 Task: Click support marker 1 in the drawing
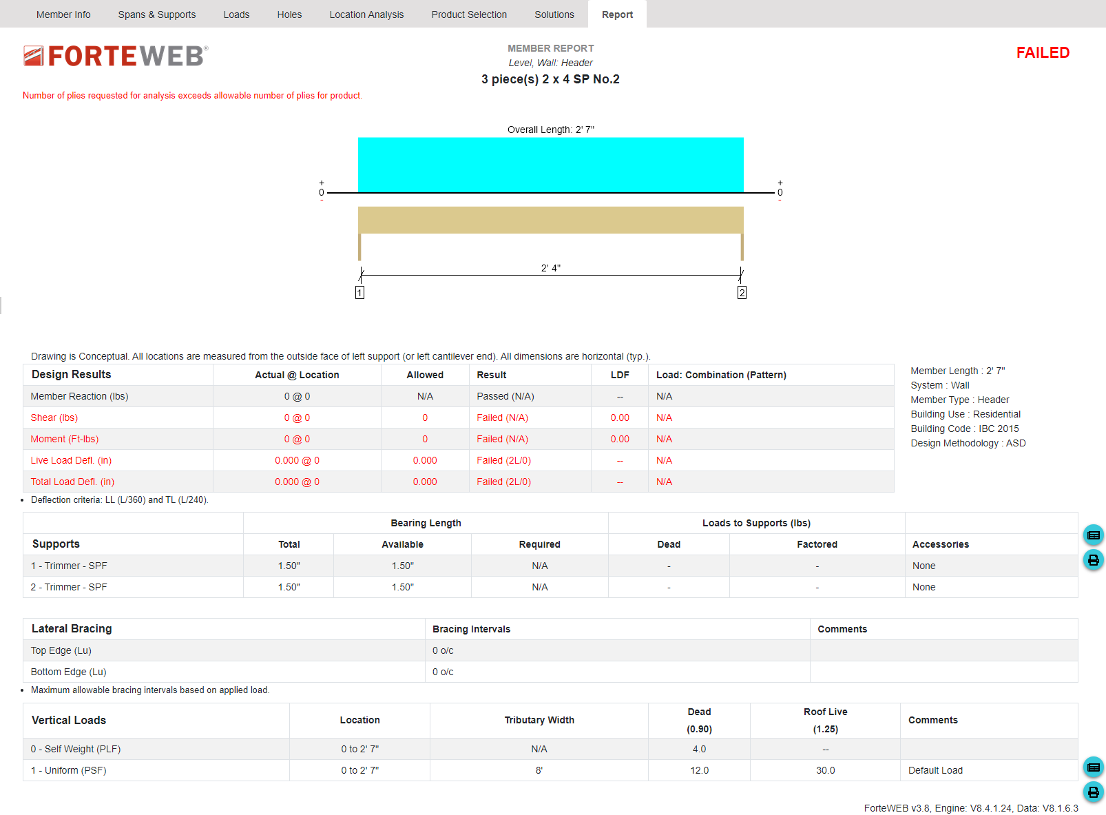(x=359, y=293)
